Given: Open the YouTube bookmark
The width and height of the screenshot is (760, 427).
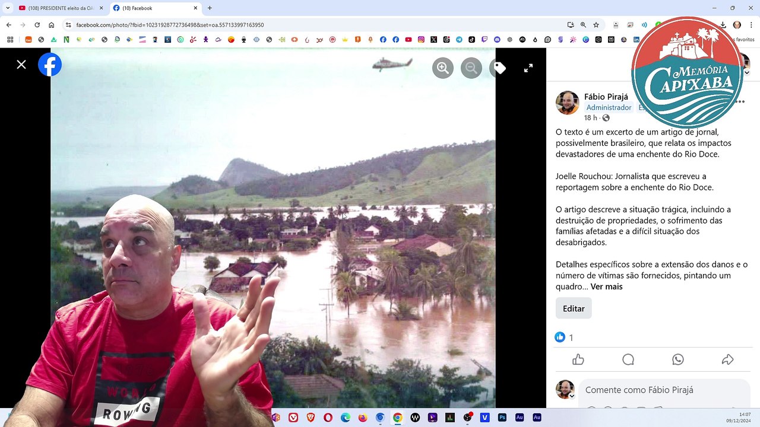Looking at the screenshot, I should pos(408,40).
